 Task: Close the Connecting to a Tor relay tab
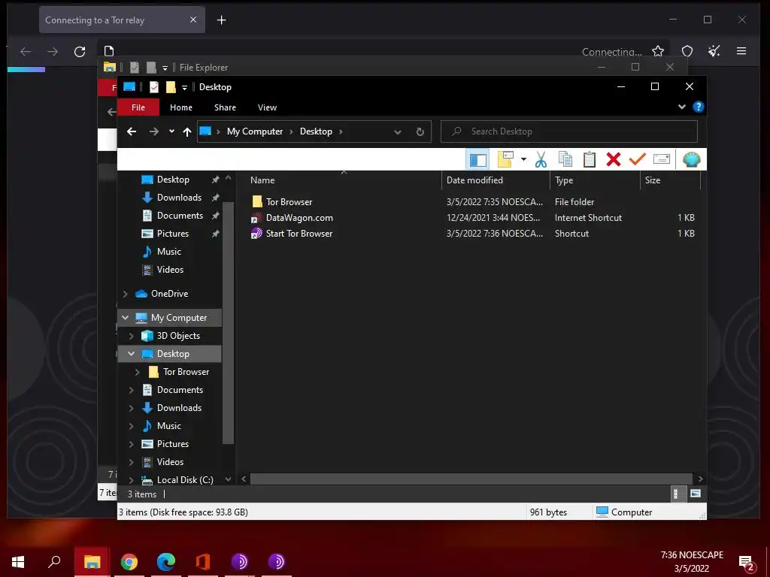point(193,20)
